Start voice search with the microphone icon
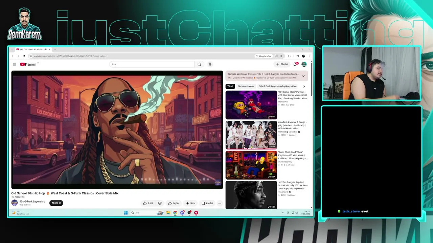Image resolution: width=433 pixels, height=243 pixels. 210,64
